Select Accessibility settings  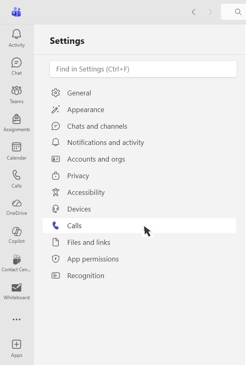(x=139, y=192)
